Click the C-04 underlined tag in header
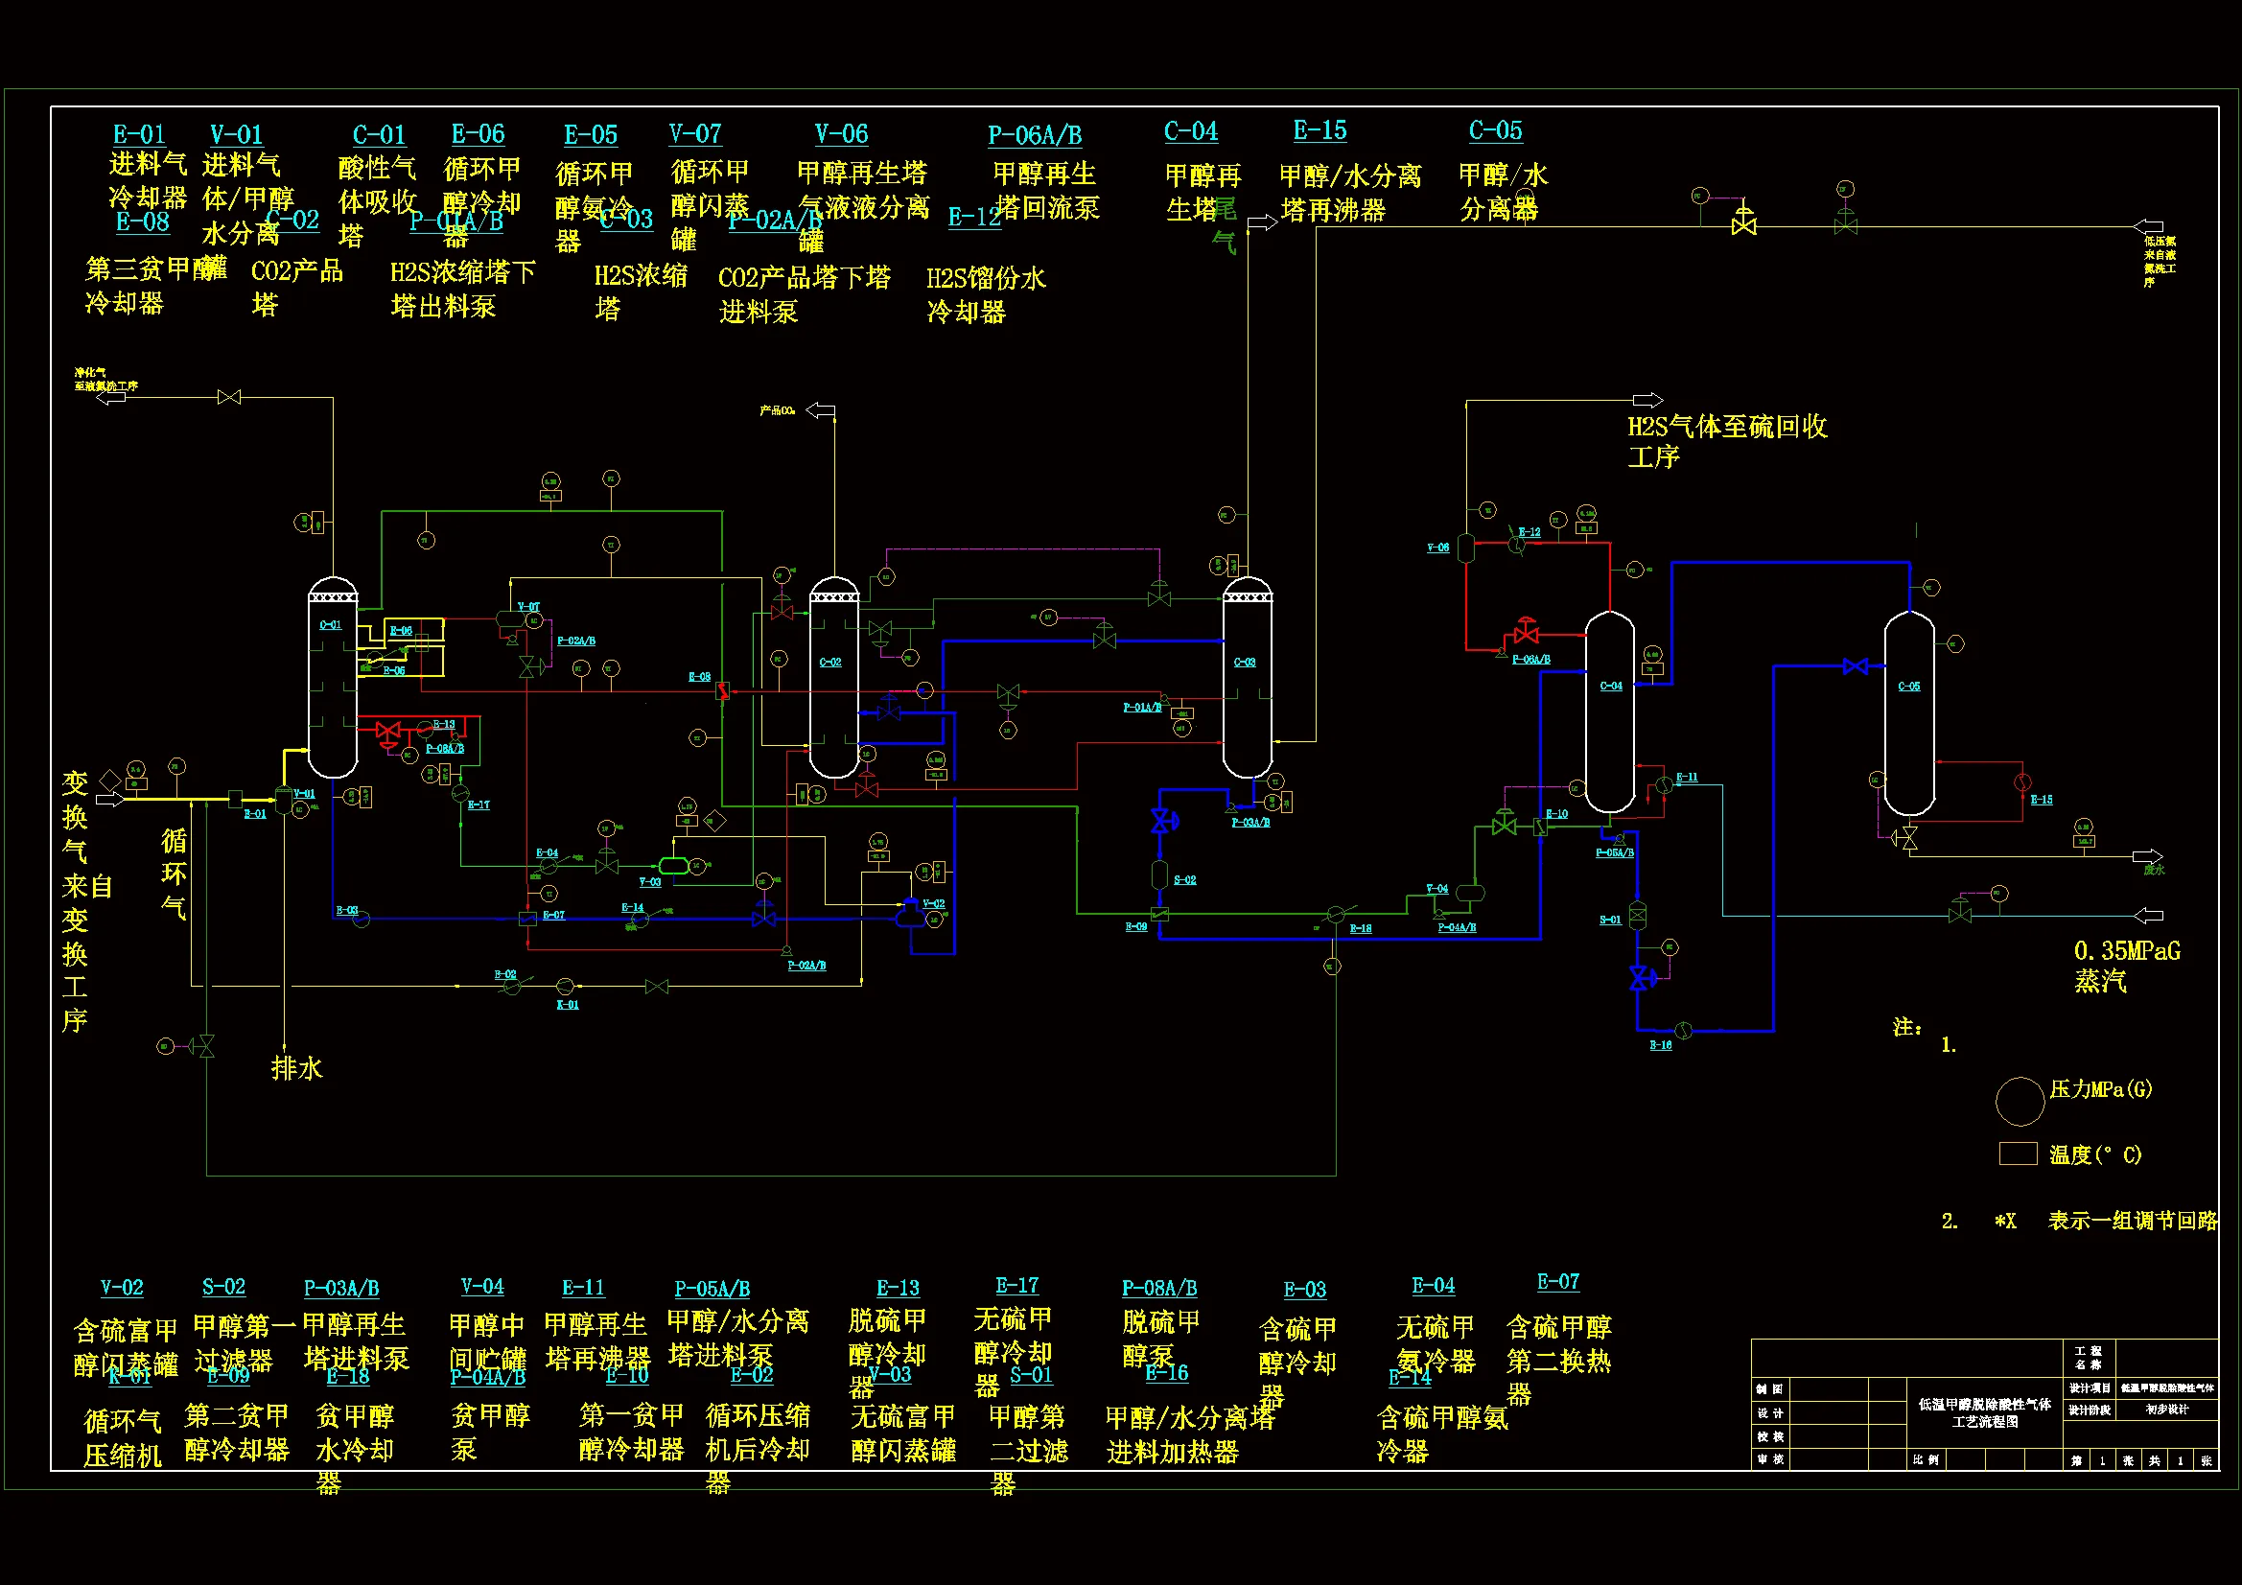This screenshot has width=2242, height=1585. [1190, 130]
